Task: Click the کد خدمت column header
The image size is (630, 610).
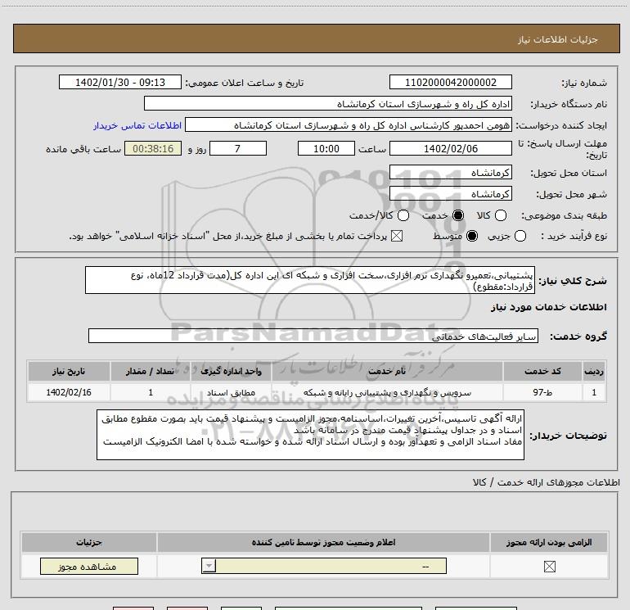Action: click(x=542, y=371)
